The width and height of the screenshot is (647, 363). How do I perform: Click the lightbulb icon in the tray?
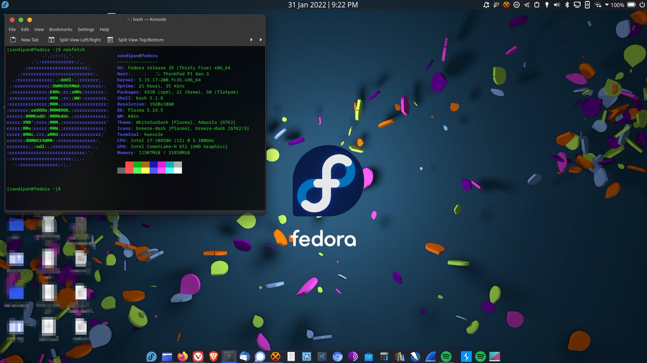(547, 5)
